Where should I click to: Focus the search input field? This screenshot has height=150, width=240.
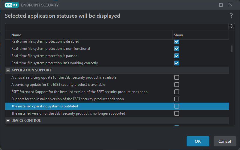117,26
